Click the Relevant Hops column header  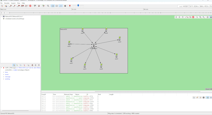(68, 94)
